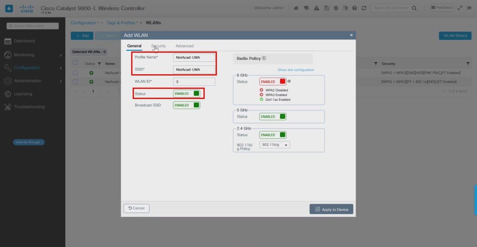The height and width of the screenshot is (247, 477).
Task: Click the WLAN ID input field
Action: (194, 82)
